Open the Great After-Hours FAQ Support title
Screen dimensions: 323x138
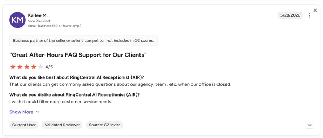tap(78, 55)
